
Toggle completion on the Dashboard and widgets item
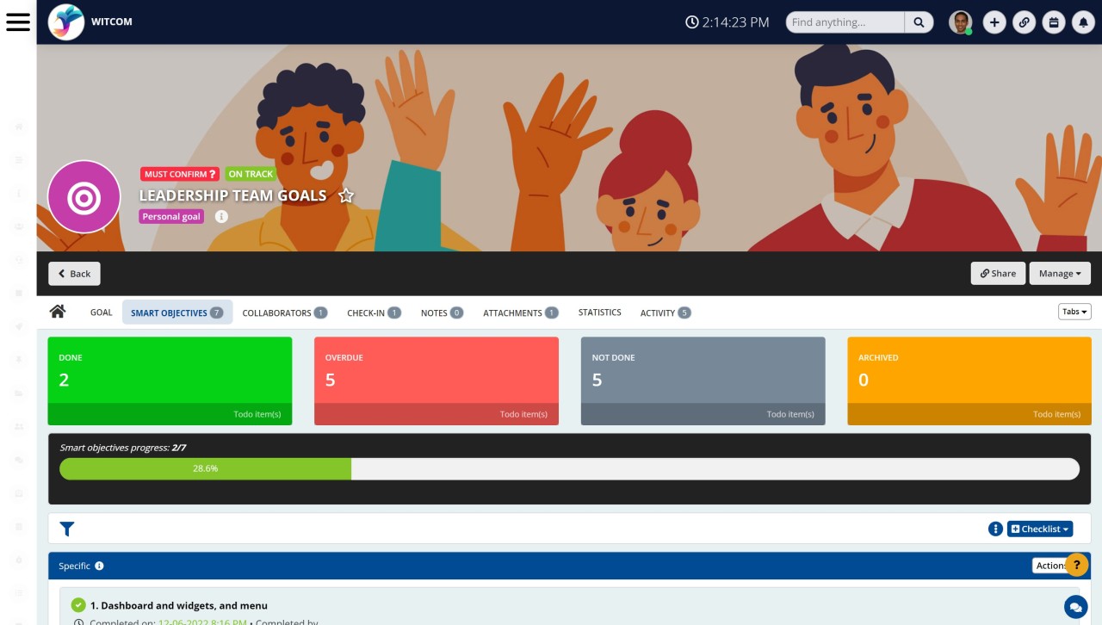pos(80,604)
